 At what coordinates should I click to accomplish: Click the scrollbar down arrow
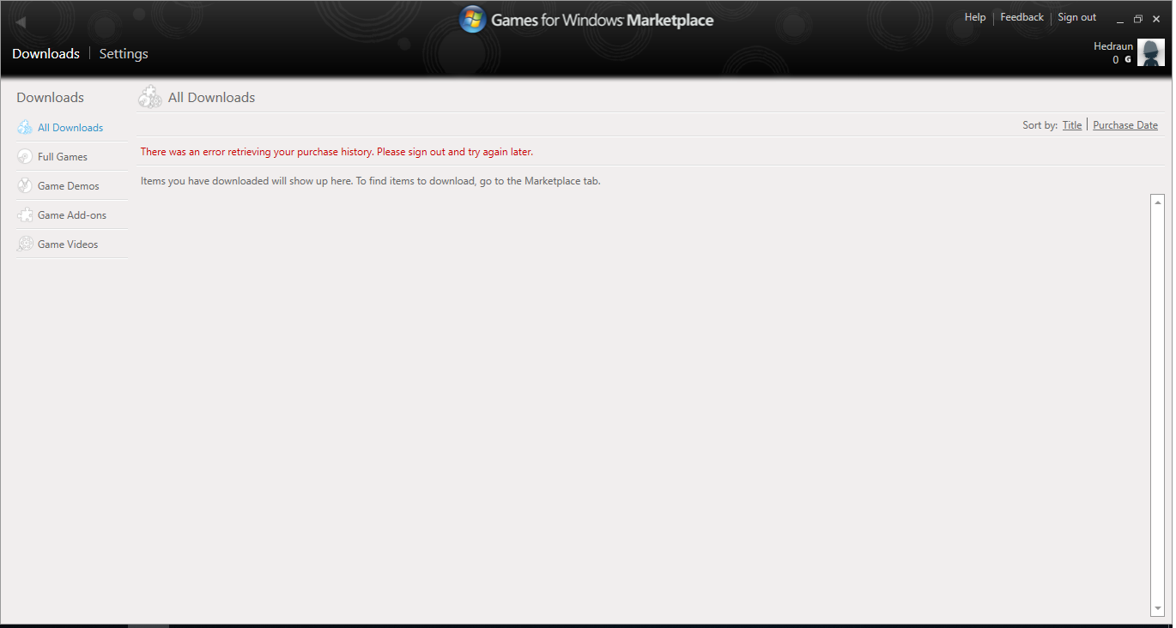tap(1158, 608)
